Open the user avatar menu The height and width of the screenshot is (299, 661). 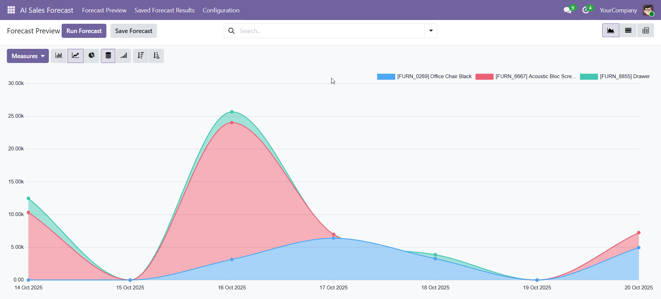pyautogui.click(x=648, y=10)
